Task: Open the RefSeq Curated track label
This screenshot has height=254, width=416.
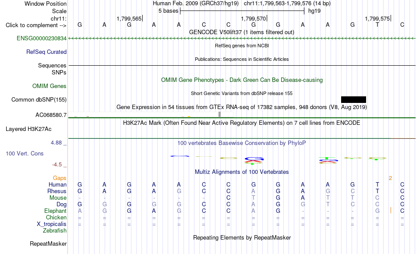Action: tap(46, 52)
